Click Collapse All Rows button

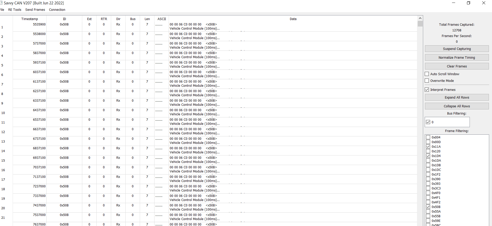(457, 106)
